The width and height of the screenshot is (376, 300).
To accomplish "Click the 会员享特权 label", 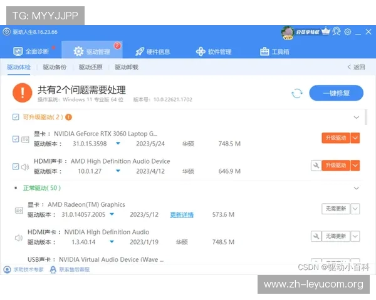I will (308, 32).
